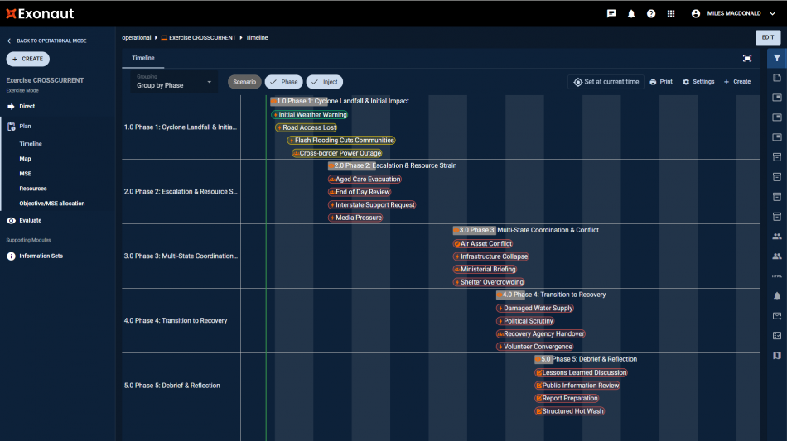Click the EDIT button
Image resolution: width=787 pixels, height=441 pixels.
point(767,37)
